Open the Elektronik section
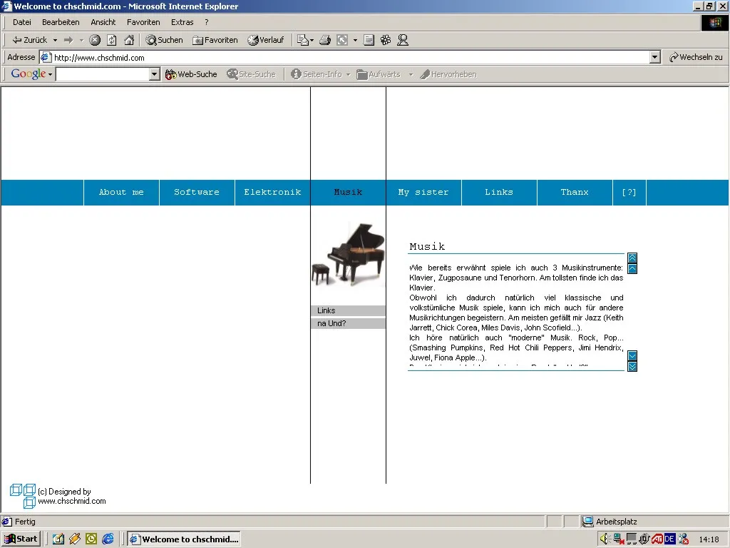 (272, 193)
